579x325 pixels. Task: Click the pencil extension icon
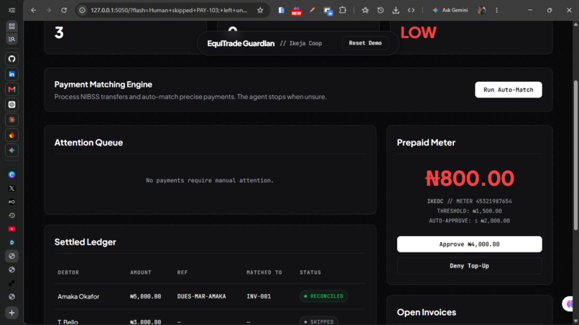point(312,10)
